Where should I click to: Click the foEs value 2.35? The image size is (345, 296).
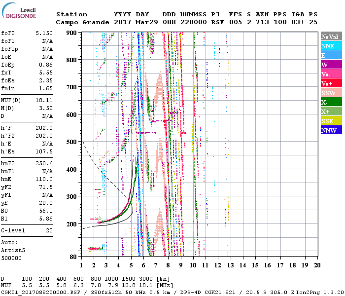[x=46, y=80]
